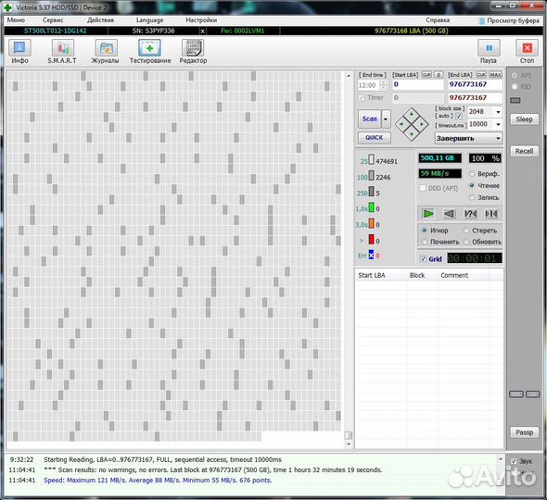Click the red Стоп stop icon
Screen dimensions: 547x500
click(527, 48)
